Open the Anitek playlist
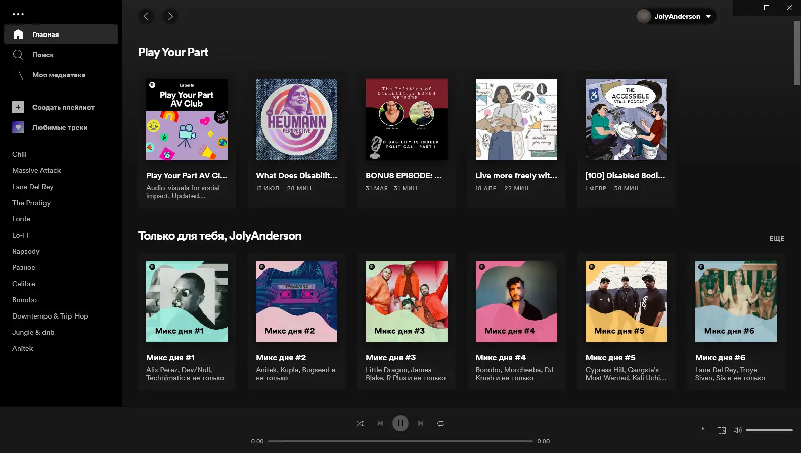Viewport: 801px width, 453px height. pos(23,348)
